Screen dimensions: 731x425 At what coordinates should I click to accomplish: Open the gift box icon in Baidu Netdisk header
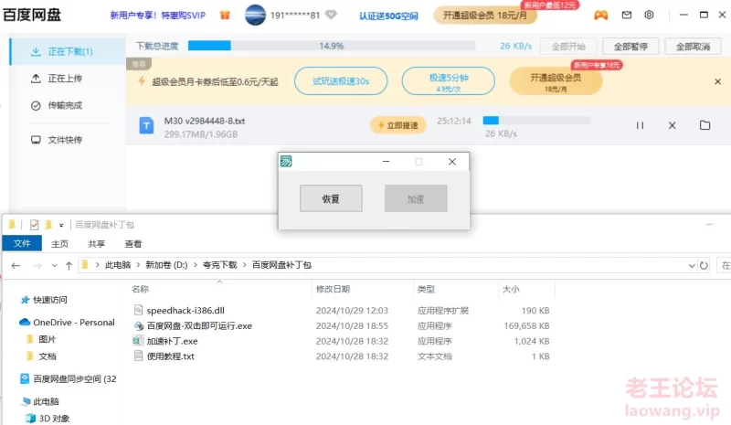(x=225, y=15)
